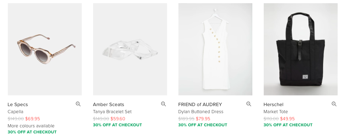354x138 pixels.
Task: Open the Le Specs sunglasses product image
Action: tap(45, 49)
